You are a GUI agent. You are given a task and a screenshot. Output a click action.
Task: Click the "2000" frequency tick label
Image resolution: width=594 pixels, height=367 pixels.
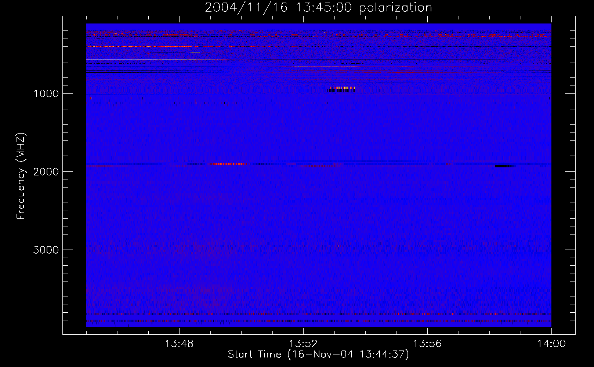click(46, 172)
